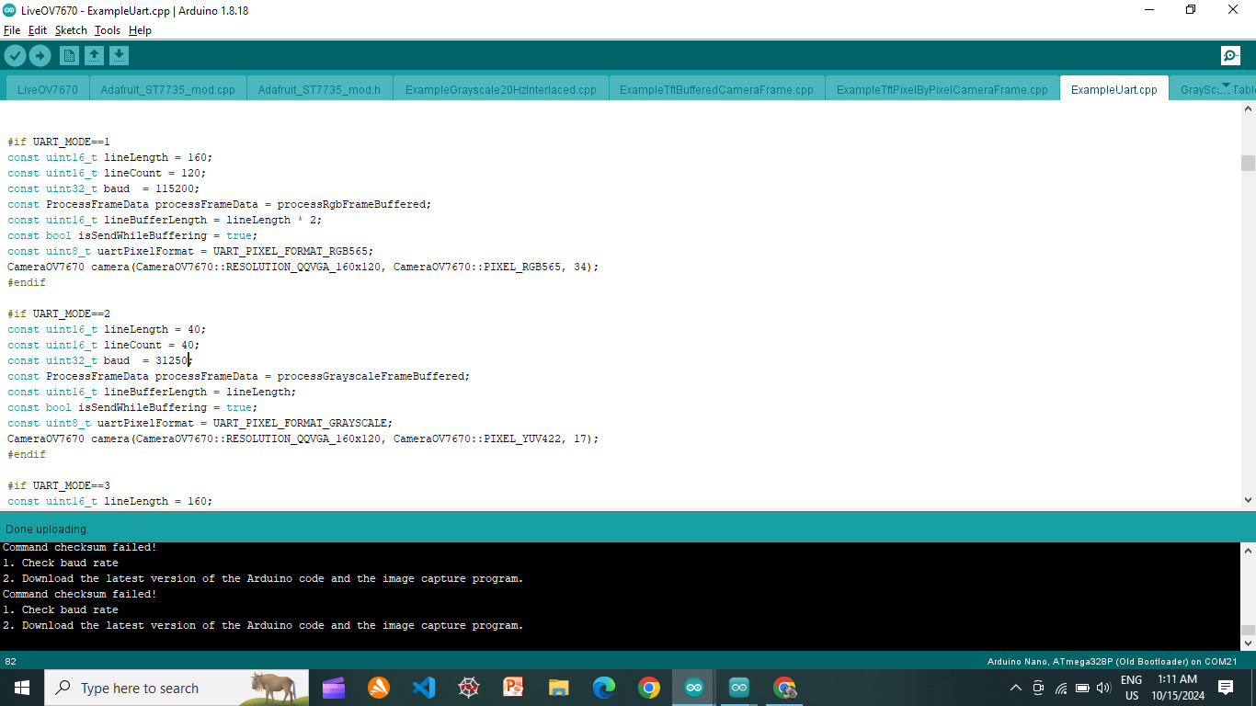The width and height of the screenshot is (1256, 706).
Task: Click the UART_PIXEL_FORMAT_RGB565 line
Action: tap(190, 251)
